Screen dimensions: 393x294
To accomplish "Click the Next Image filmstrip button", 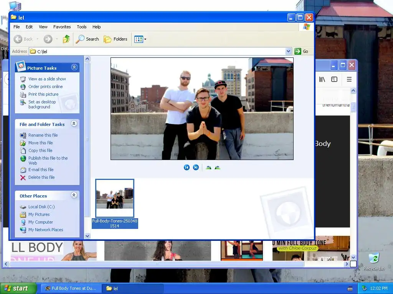I will [196, 168].
